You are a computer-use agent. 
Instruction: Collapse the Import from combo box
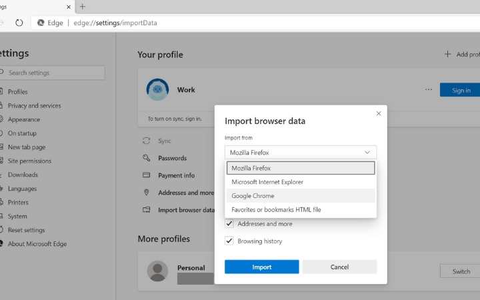(x=301, y=153)
